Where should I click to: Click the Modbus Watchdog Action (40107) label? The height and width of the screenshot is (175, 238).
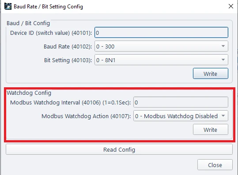[86, 116]
